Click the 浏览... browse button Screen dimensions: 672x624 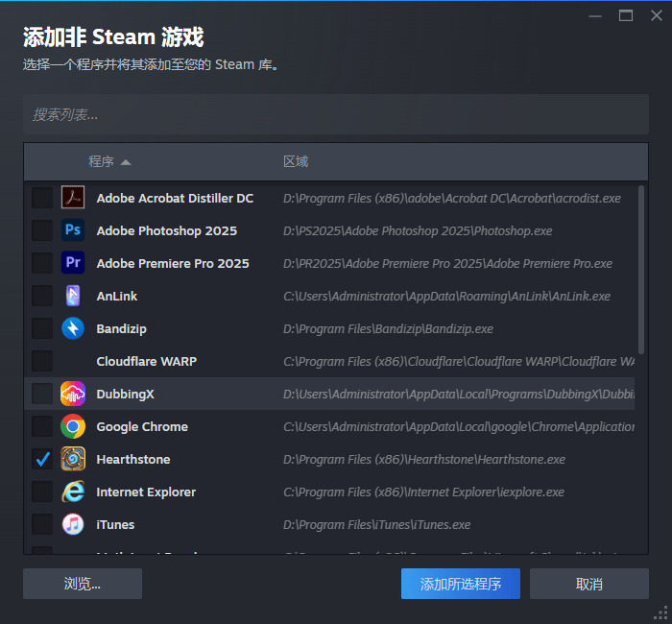coord(83,584)
